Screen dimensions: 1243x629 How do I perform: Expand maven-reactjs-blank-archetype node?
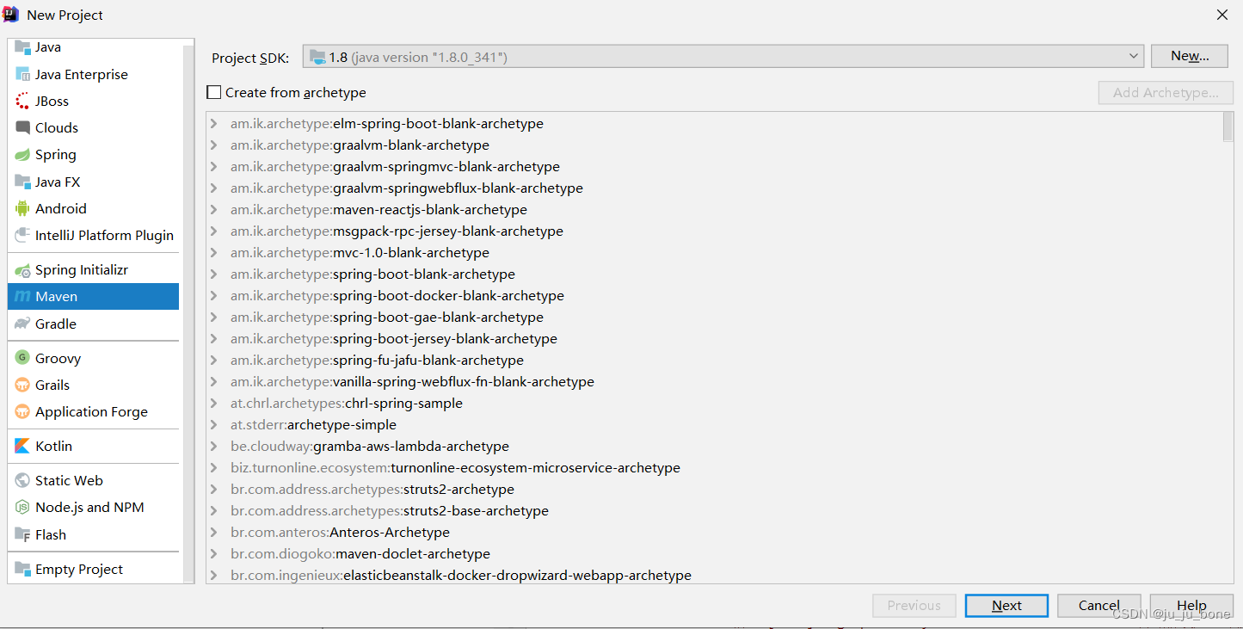click(x=213, y=209)
